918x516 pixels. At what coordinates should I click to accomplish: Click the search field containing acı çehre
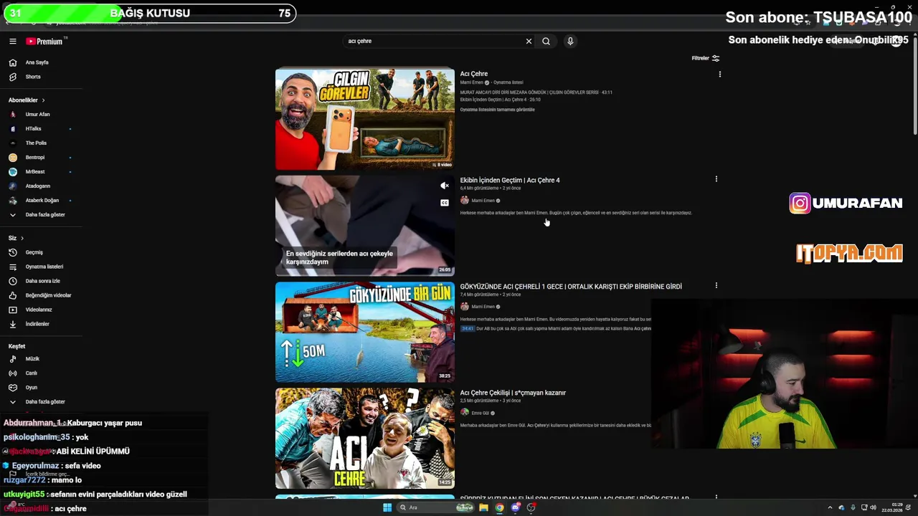point(434,42)
